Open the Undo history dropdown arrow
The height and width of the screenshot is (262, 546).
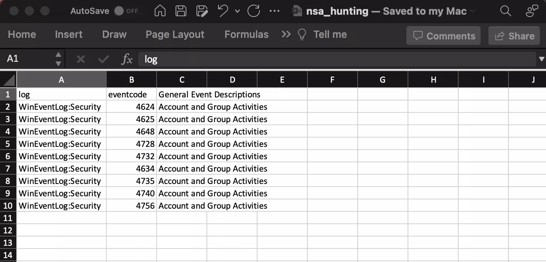tap(237, 11)
